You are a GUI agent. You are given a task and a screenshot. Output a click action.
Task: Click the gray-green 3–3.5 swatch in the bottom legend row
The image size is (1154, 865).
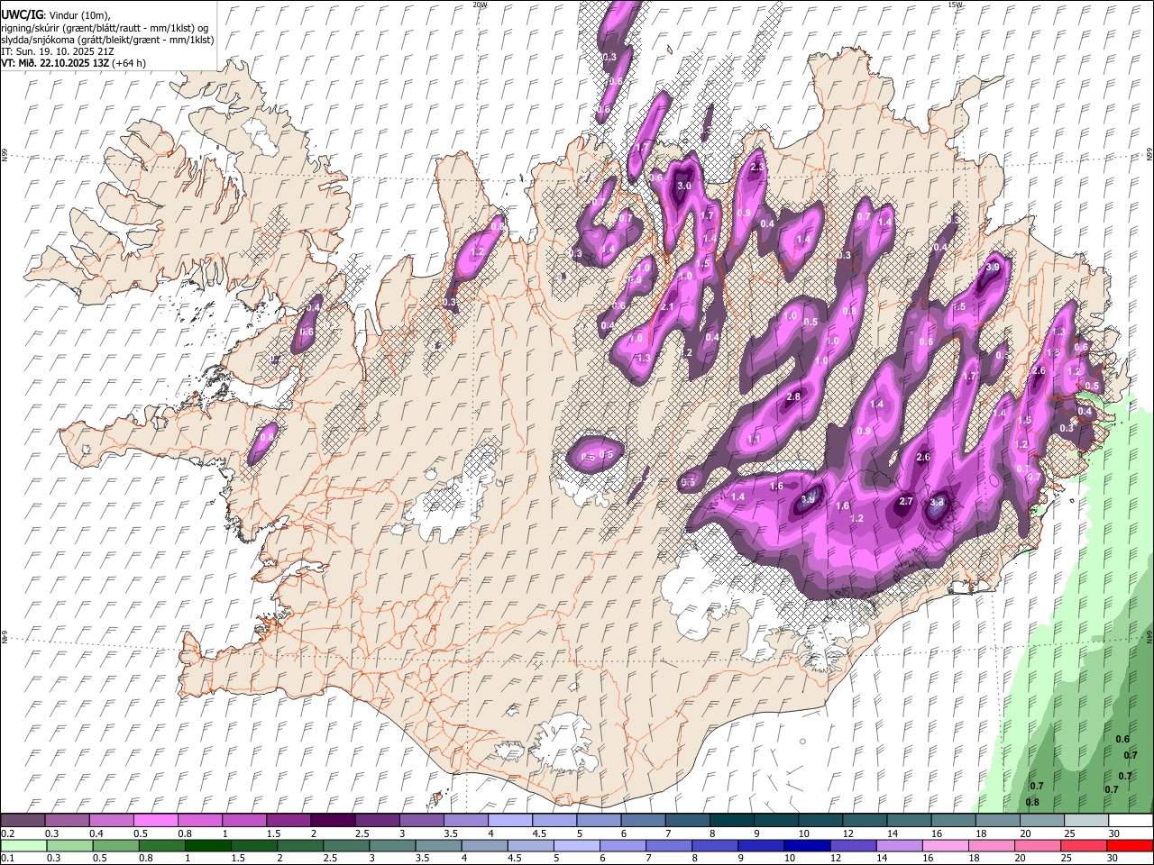point(391,845)
